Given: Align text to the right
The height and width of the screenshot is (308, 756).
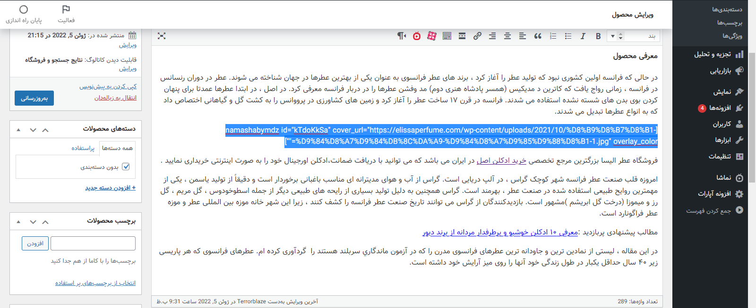Looking at the screenshot, I should (x=492, y=36).
